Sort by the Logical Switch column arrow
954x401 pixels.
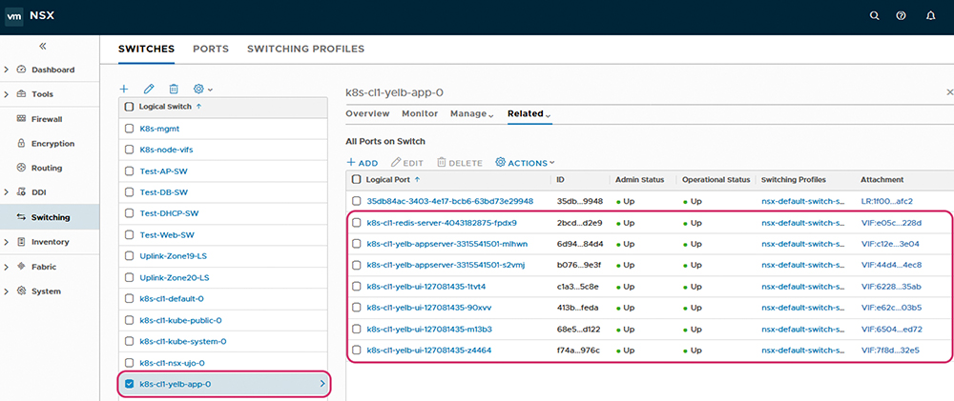point(200,107)
